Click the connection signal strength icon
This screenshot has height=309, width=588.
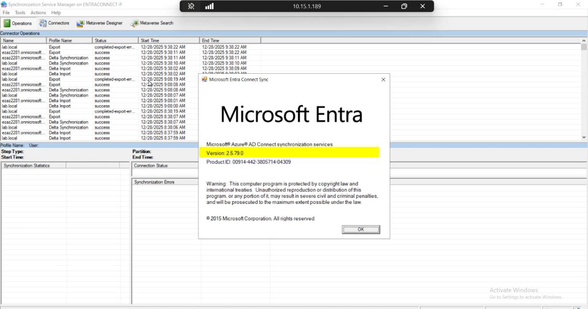click(209, 6)
